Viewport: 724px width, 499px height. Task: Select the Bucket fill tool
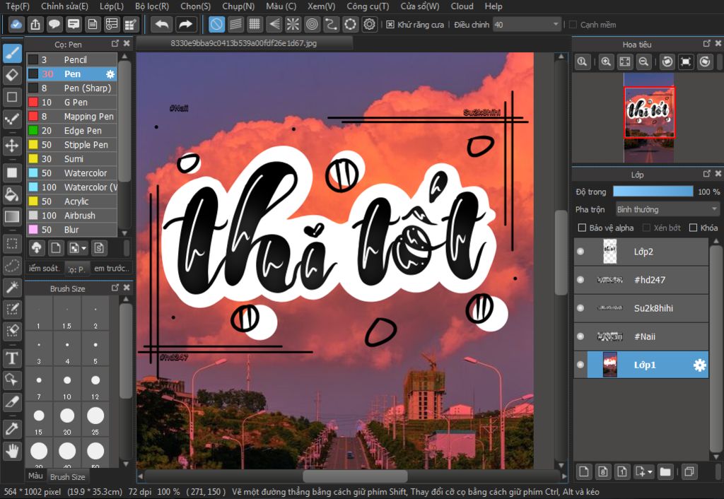pos(12,195)
